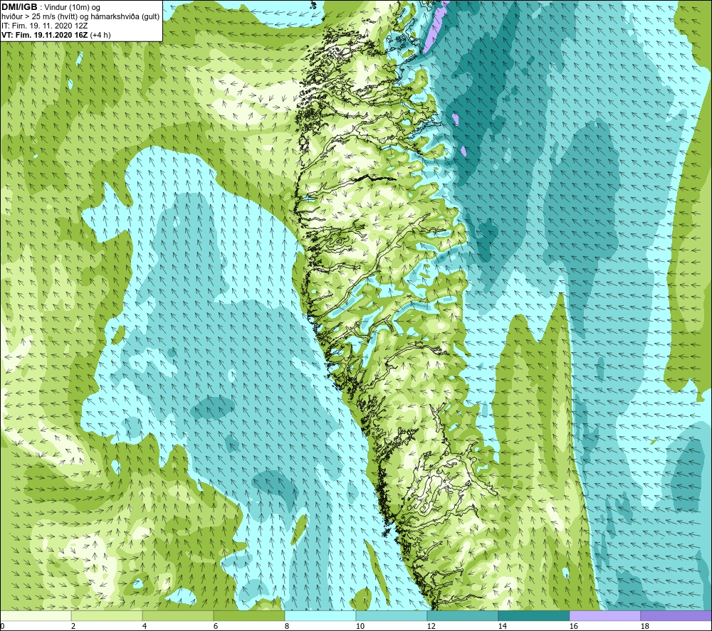Viewport: 712px width, 631px height.
Task: Click the 0-2 m/s palest legend swatch
Action: click(x=36, y=615)
